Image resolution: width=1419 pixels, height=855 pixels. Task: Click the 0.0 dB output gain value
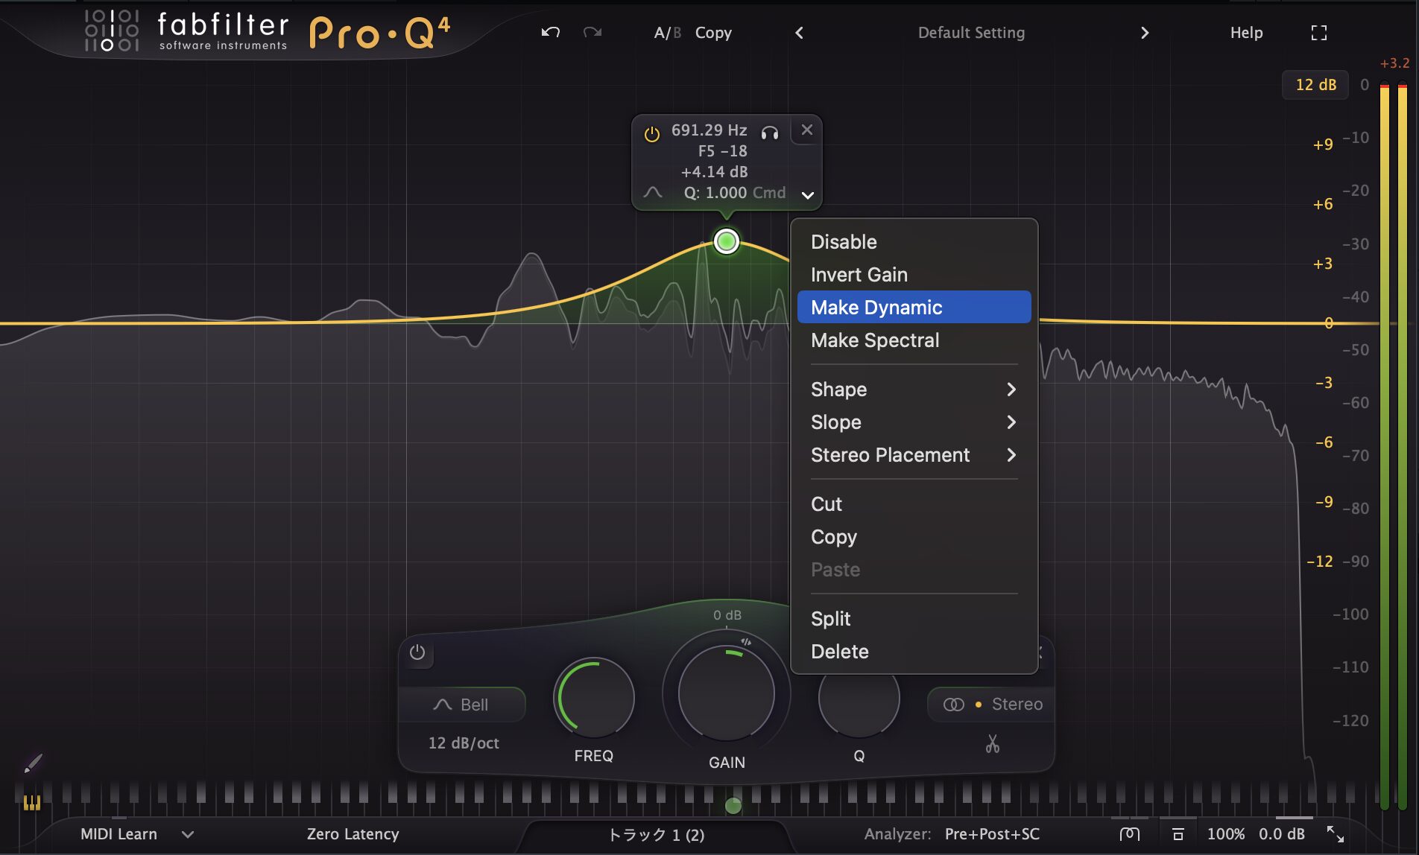[1282, 834]
